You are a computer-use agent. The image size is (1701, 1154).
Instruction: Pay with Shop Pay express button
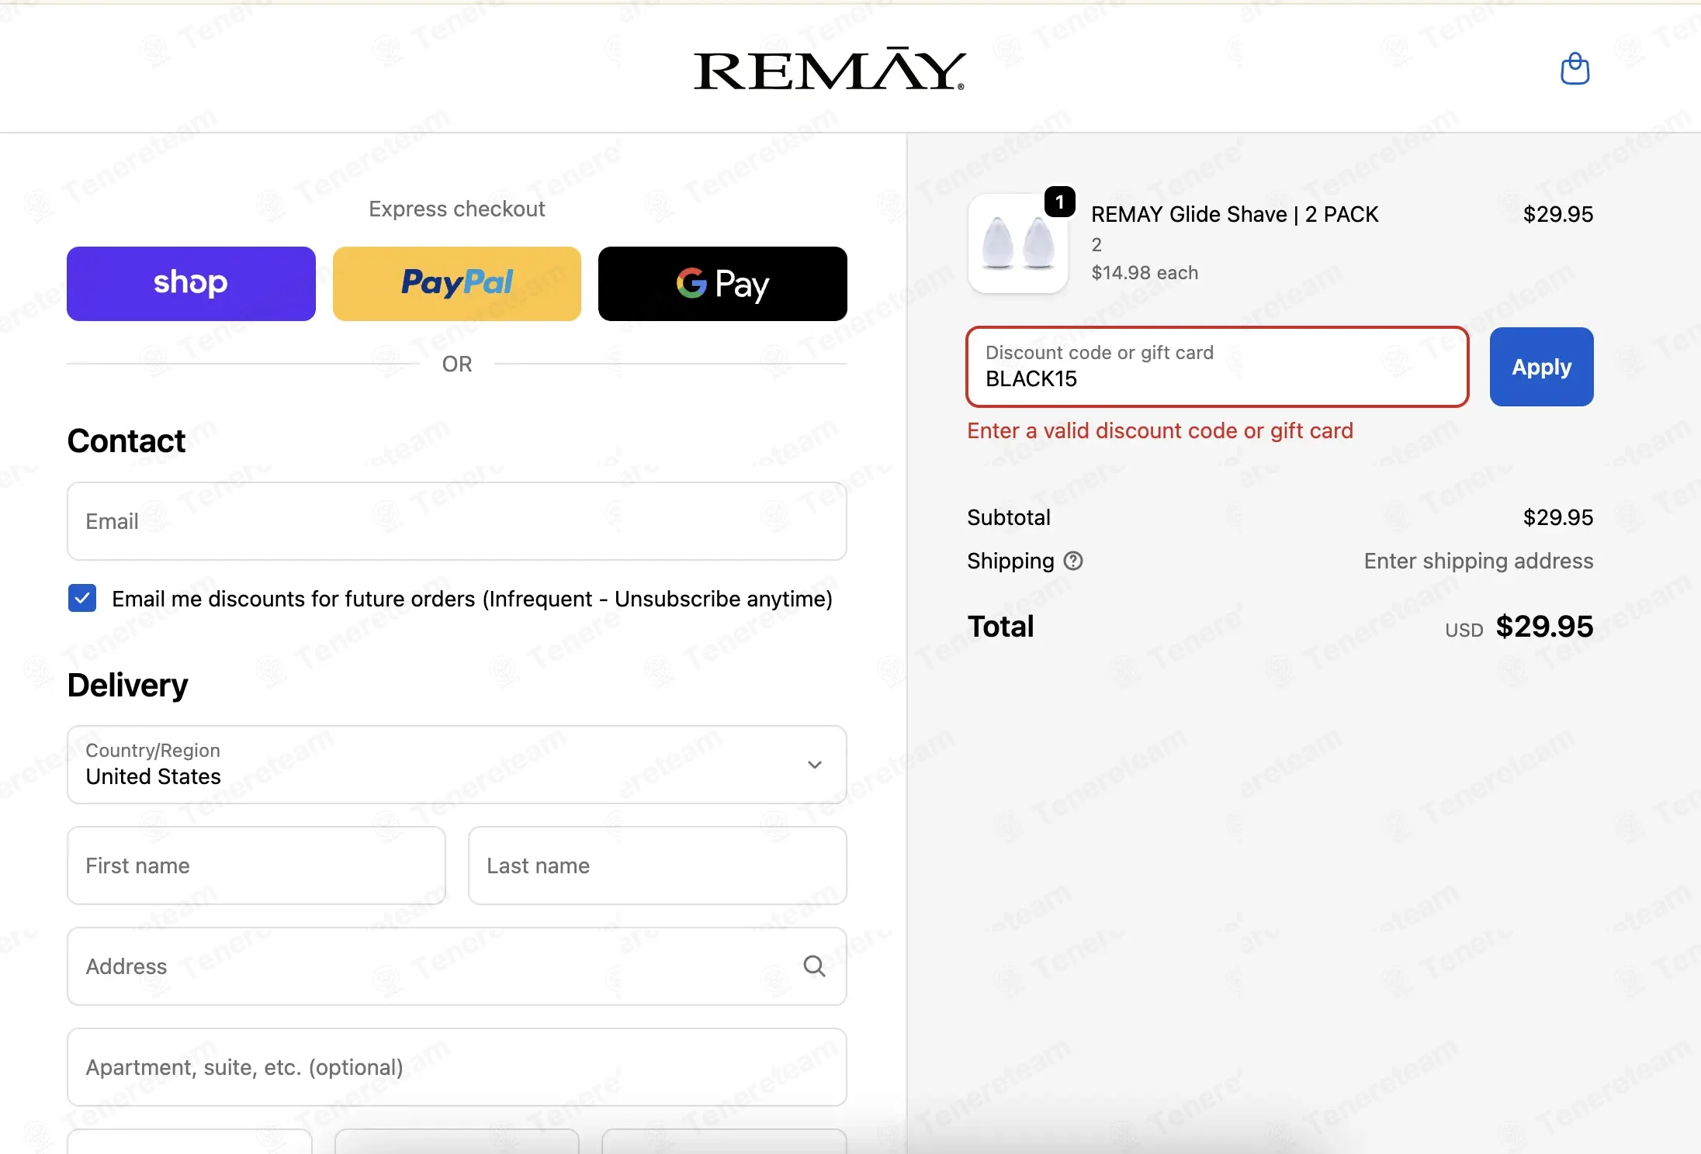(191, 283)
